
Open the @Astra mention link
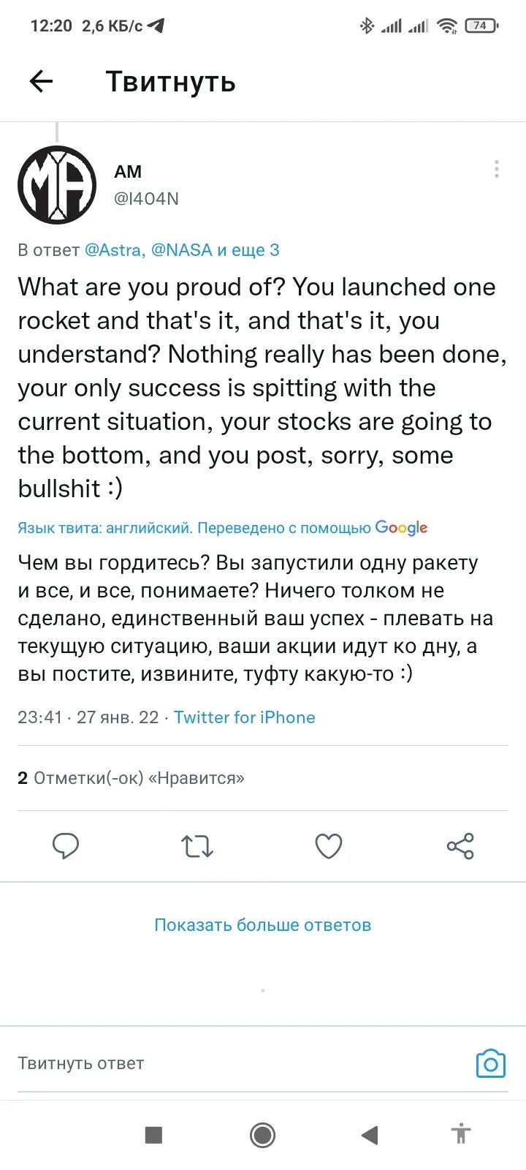[x=115, y=250]
